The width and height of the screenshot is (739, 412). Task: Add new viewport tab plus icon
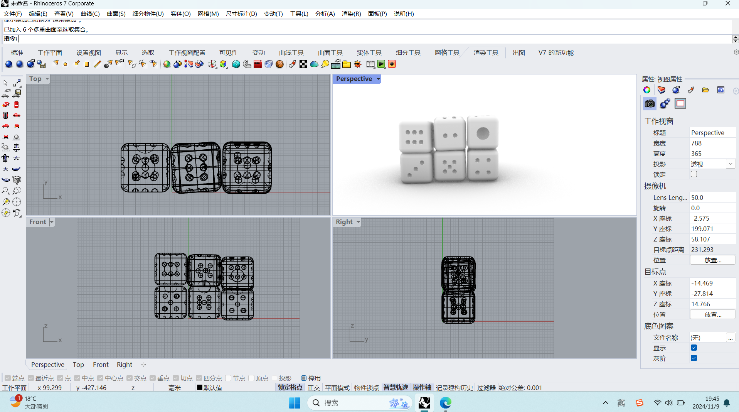click(143, 365)
